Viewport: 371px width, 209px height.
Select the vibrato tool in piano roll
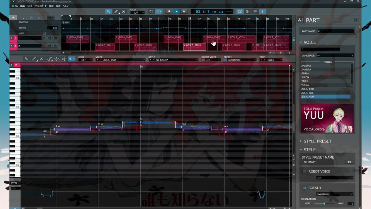(64, 59)
